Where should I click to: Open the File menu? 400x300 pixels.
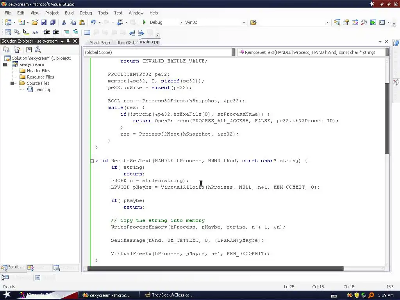tap(8, 13)
